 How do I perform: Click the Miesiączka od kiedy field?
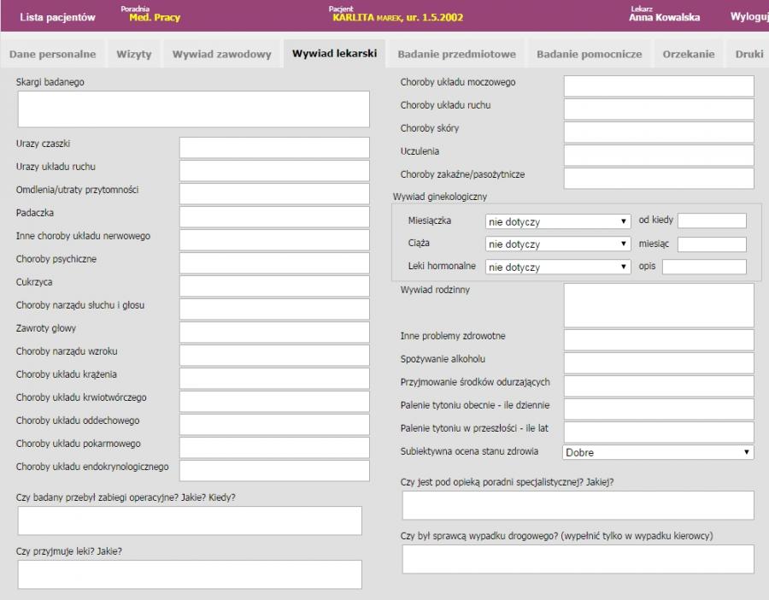712,221
